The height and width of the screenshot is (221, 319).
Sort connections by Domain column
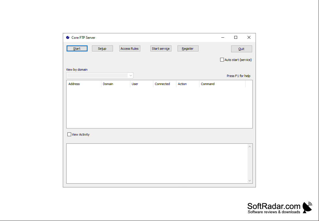point(116,84)
